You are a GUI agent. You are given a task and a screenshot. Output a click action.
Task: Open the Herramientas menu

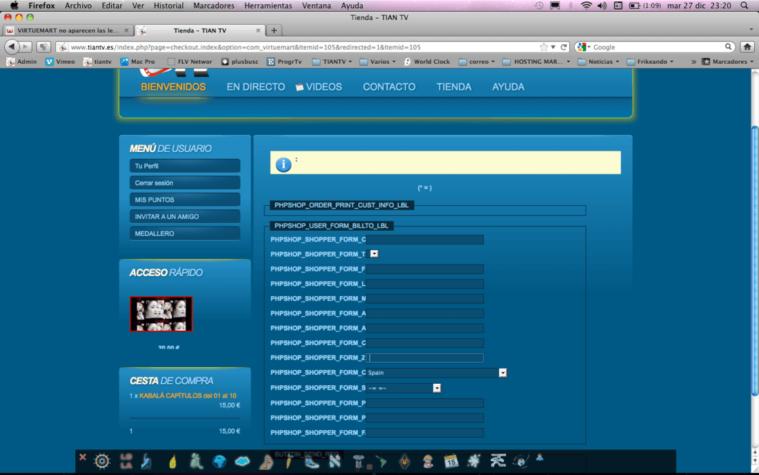tap(268, 6)
